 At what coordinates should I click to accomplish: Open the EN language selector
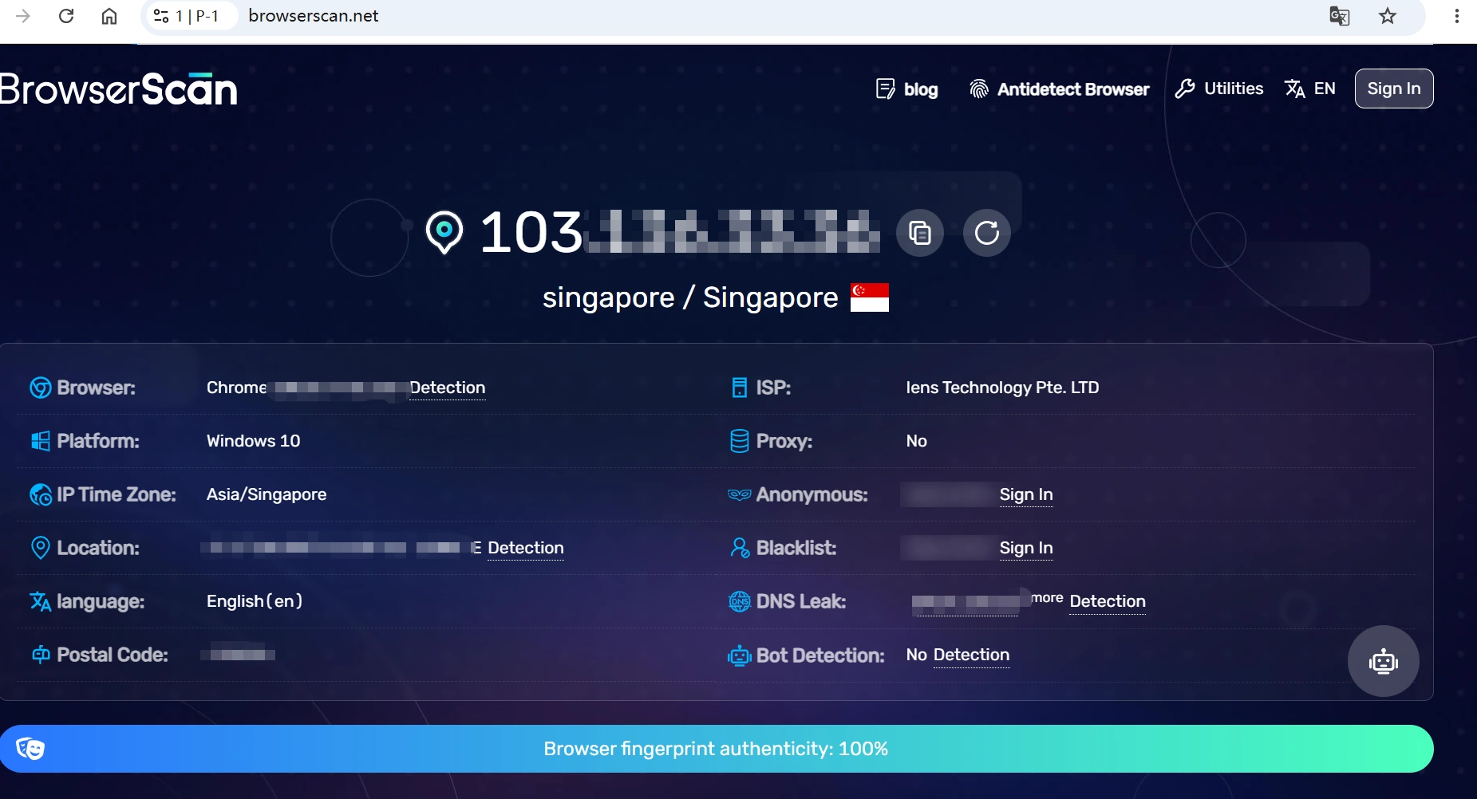point(1310,89)
